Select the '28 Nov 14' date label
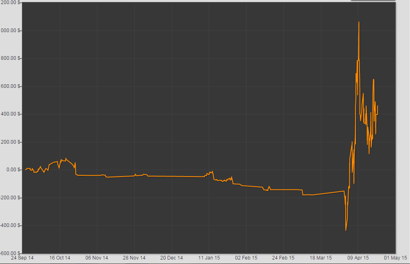The height and width of the screenshot is (264, 410). click(x=134, y=258)
